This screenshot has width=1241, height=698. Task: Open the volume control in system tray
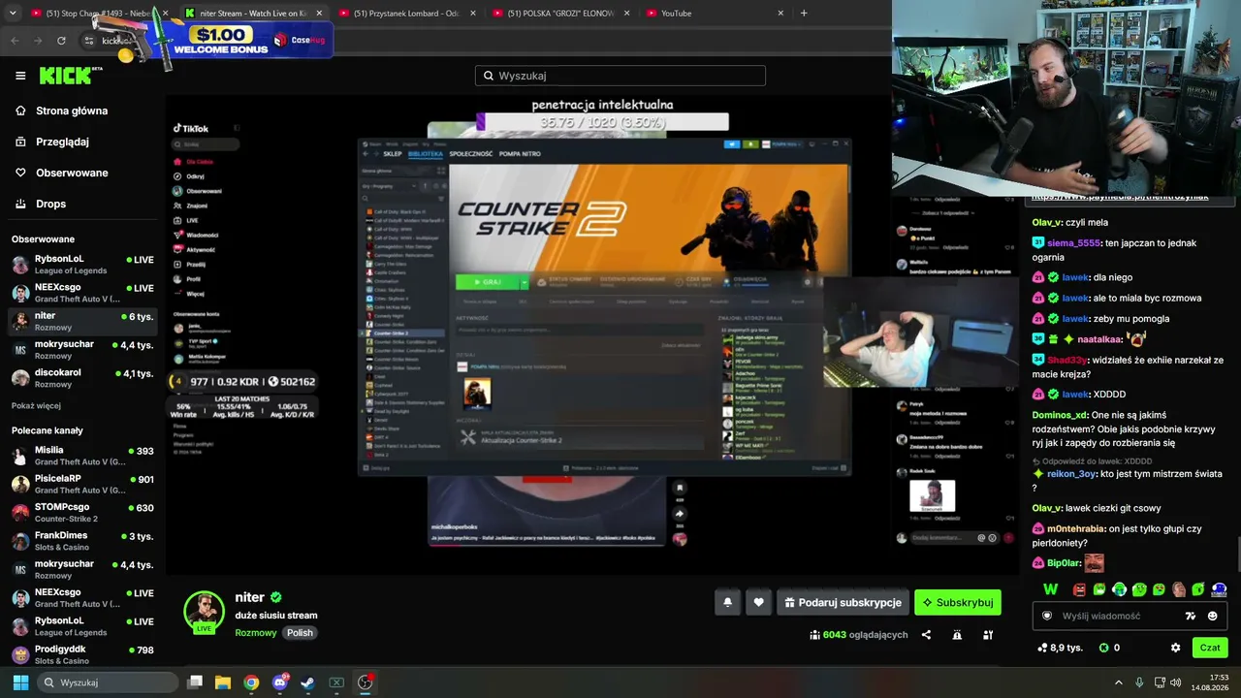point(1176,682)
